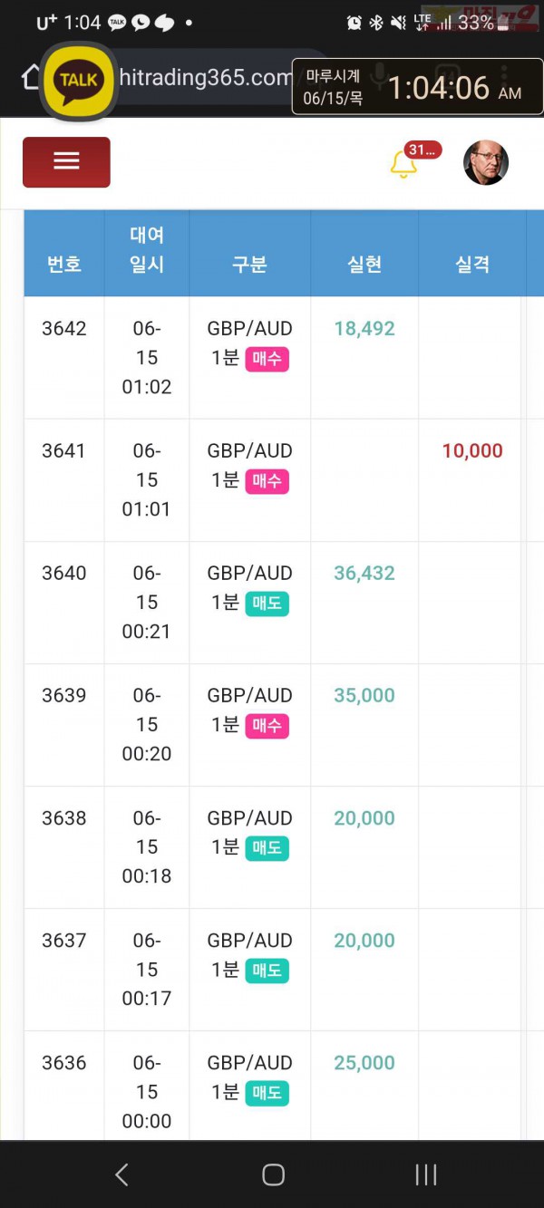544x1208 pixels.
Task: Tap the Android back navigation button
Action: [121, 1175]
